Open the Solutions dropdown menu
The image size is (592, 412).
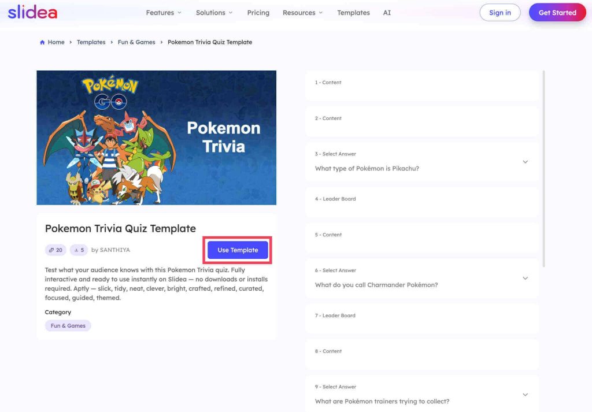(x=214, y=13)
